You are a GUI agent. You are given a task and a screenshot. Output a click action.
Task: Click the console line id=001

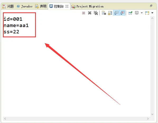pos(13,19)
